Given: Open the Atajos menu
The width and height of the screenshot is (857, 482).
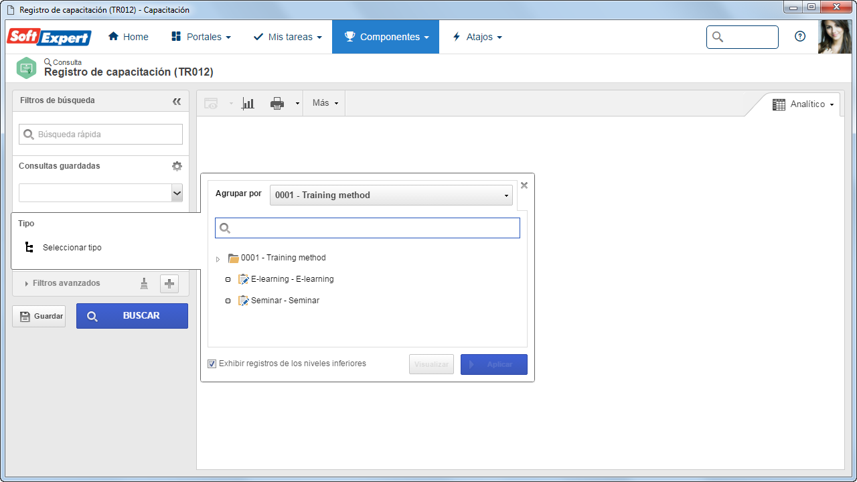Looking at the screenshot, I should pos(477,37).
